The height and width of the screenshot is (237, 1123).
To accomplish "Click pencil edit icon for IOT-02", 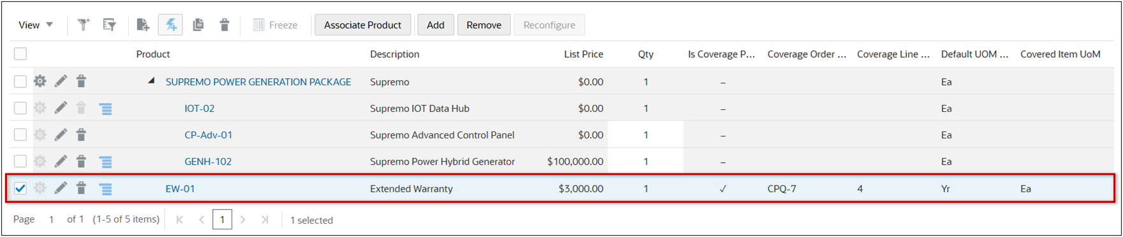I will pyautogui.click(x=61, y=108).
